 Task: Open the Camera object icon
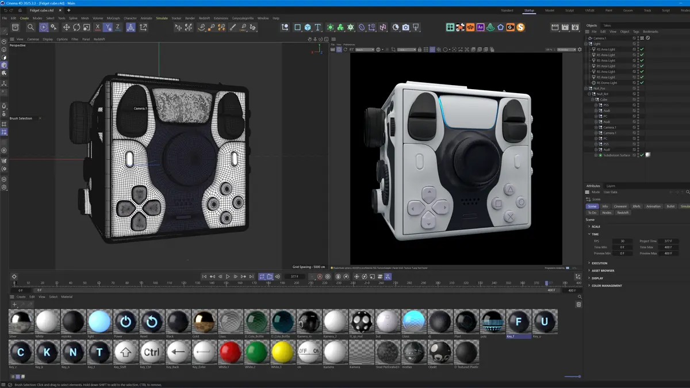pos(406,27)
